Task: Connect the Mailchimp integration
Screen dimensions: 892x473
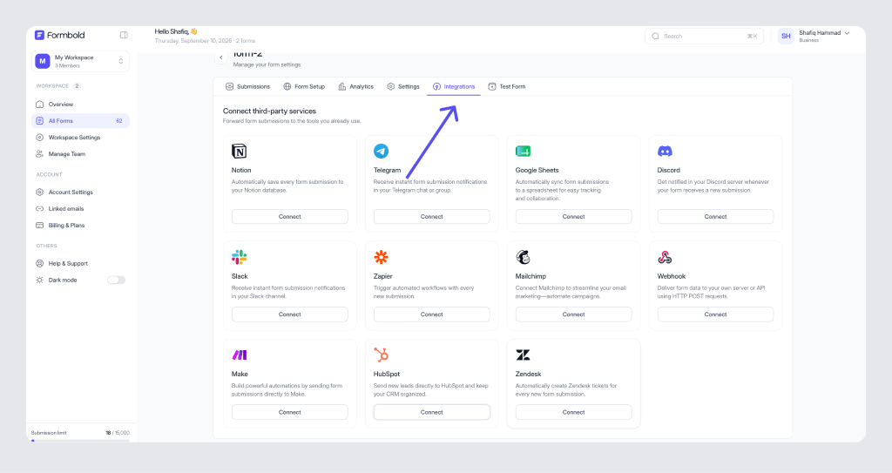Action: [573, 314]
